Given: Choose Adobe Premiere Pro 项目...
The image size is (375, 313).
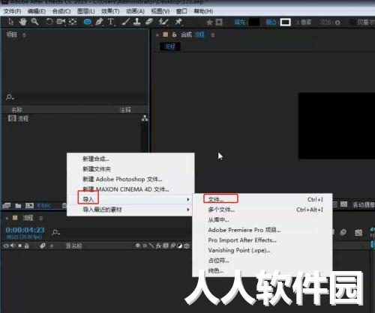Looking at the screenshot, I should point(262,230).
